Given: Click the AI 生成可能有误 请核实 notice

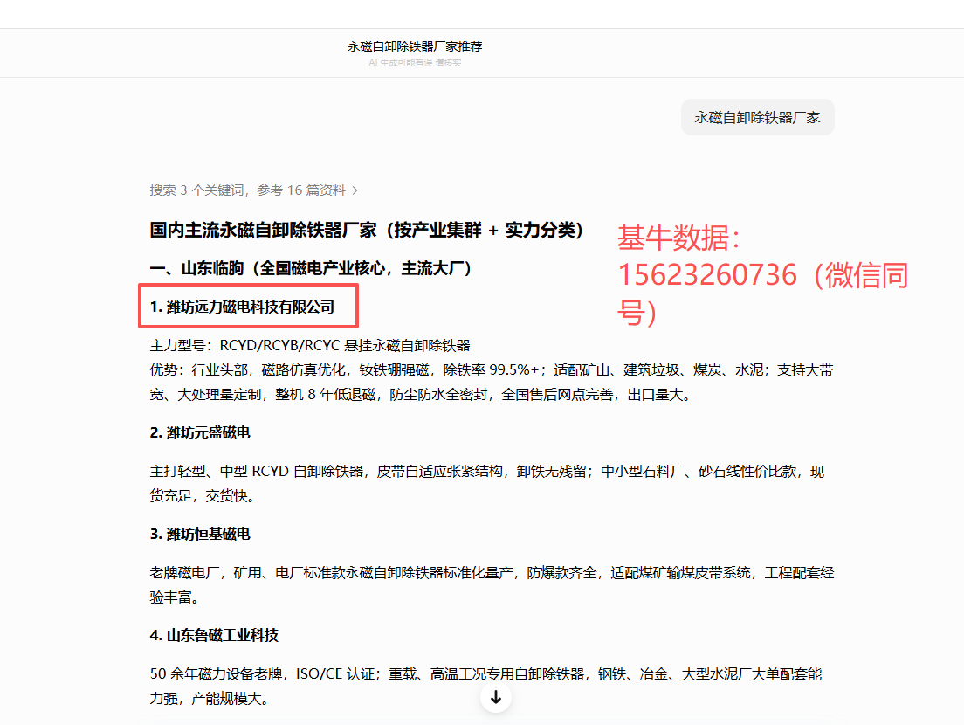Looking at the screenshot, I should click(x=415, y=63).
